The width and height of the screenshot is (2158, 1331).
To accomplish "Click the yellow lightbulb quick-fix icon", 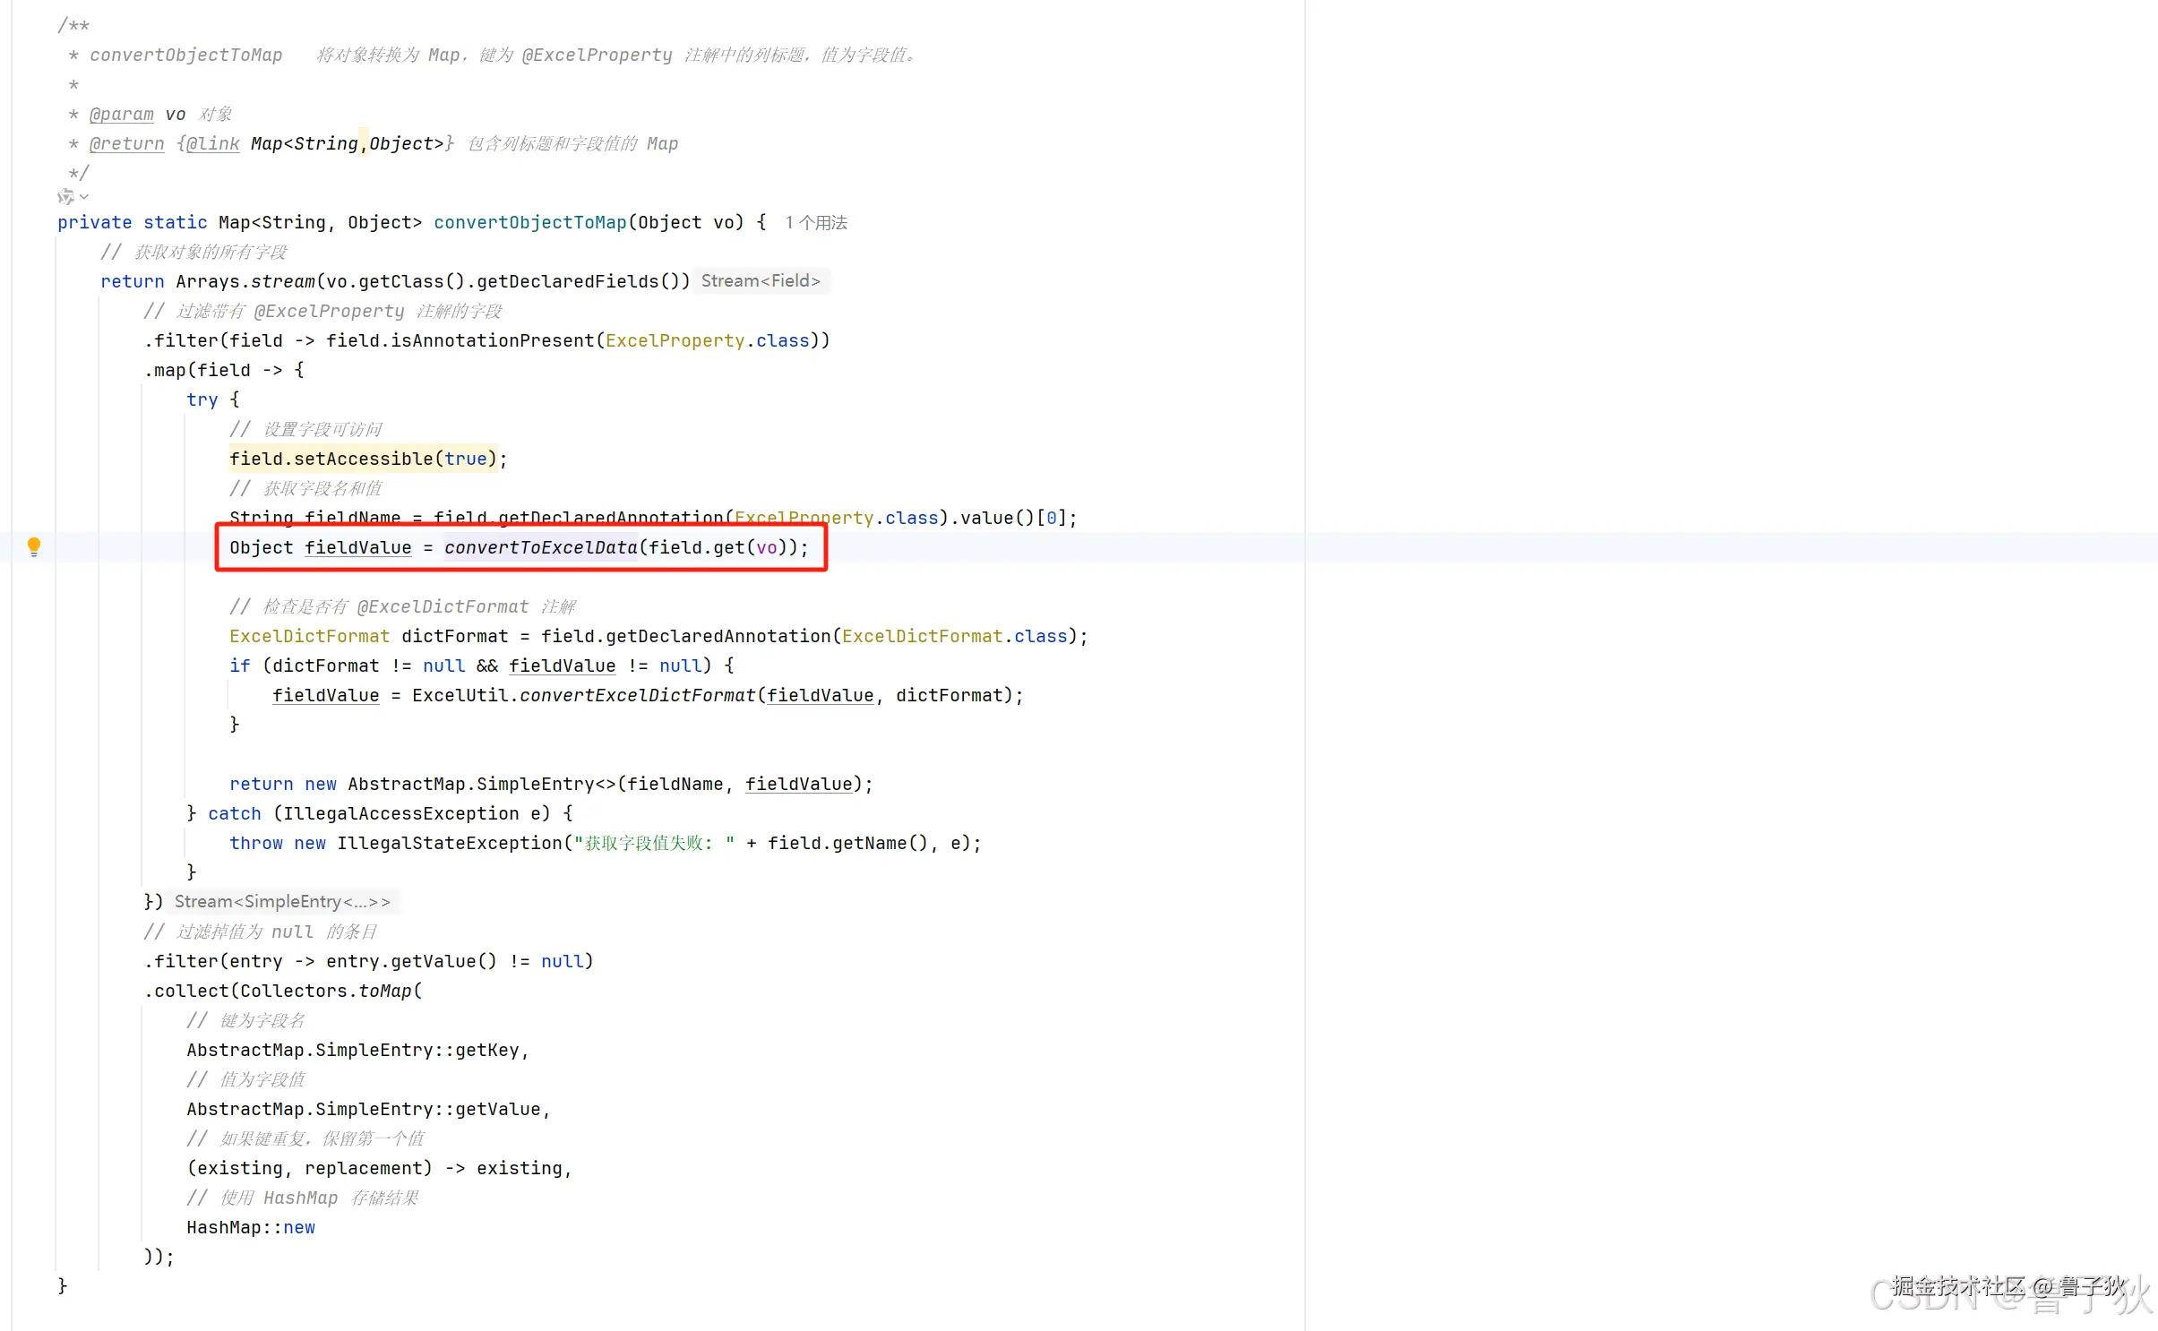I will pyautogui.click(x=34, y=545).
